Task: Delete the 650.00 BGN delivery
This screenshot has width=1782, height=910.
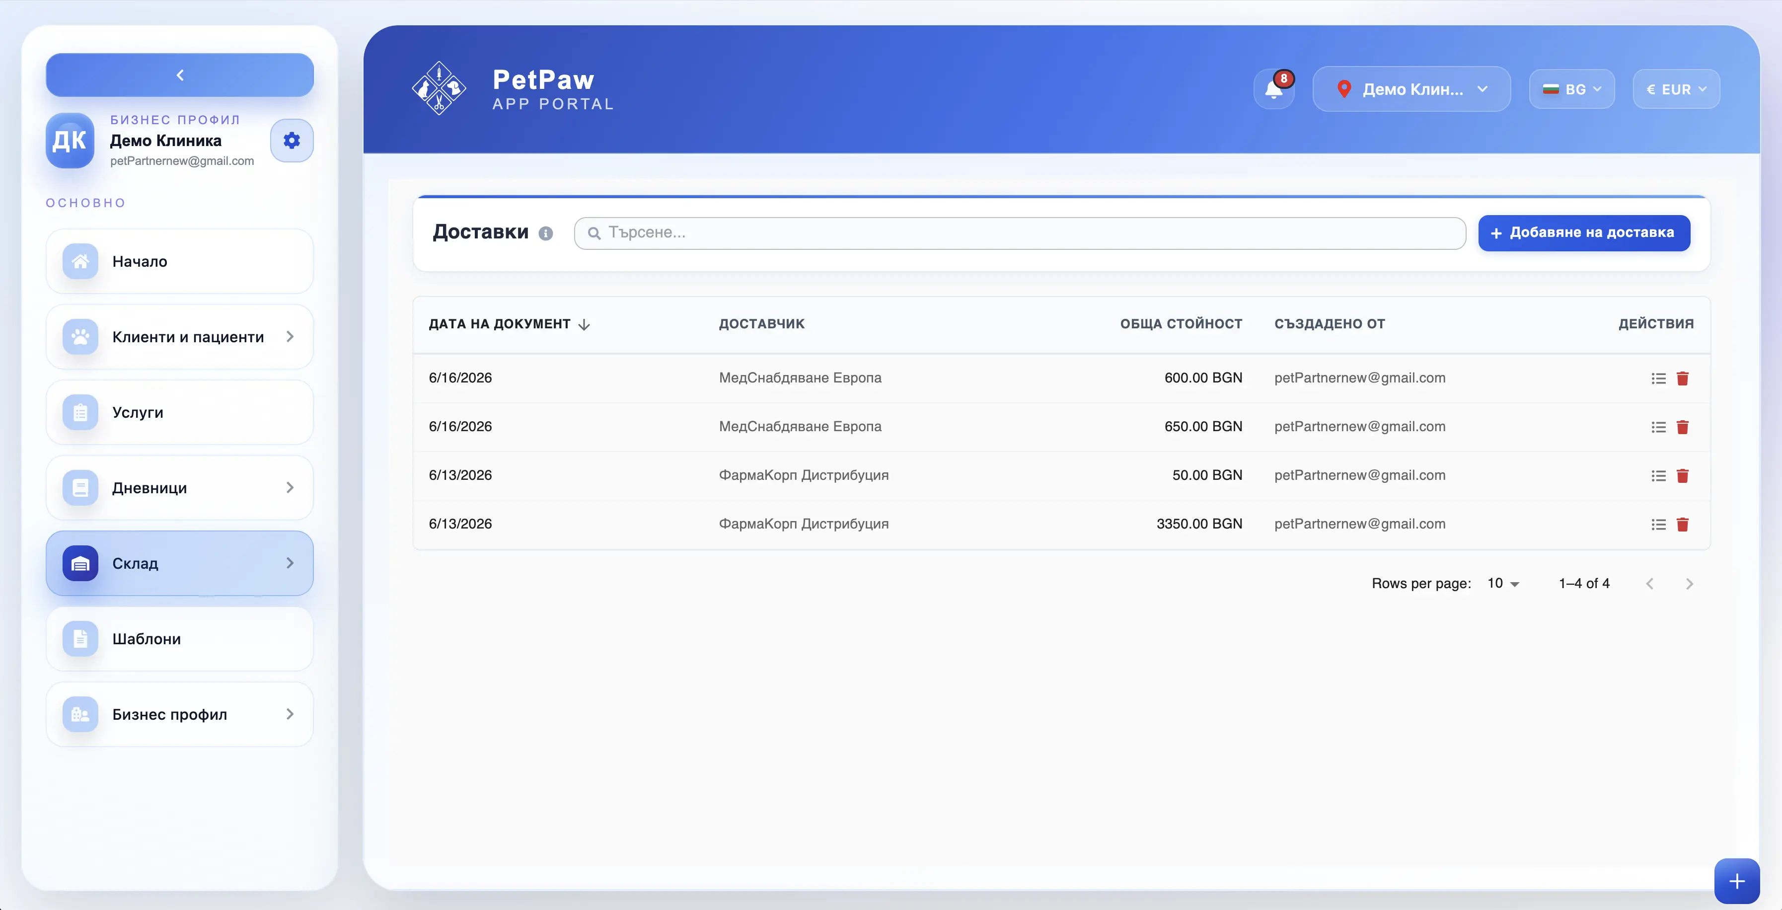Action: click(x=1683, y=427)
